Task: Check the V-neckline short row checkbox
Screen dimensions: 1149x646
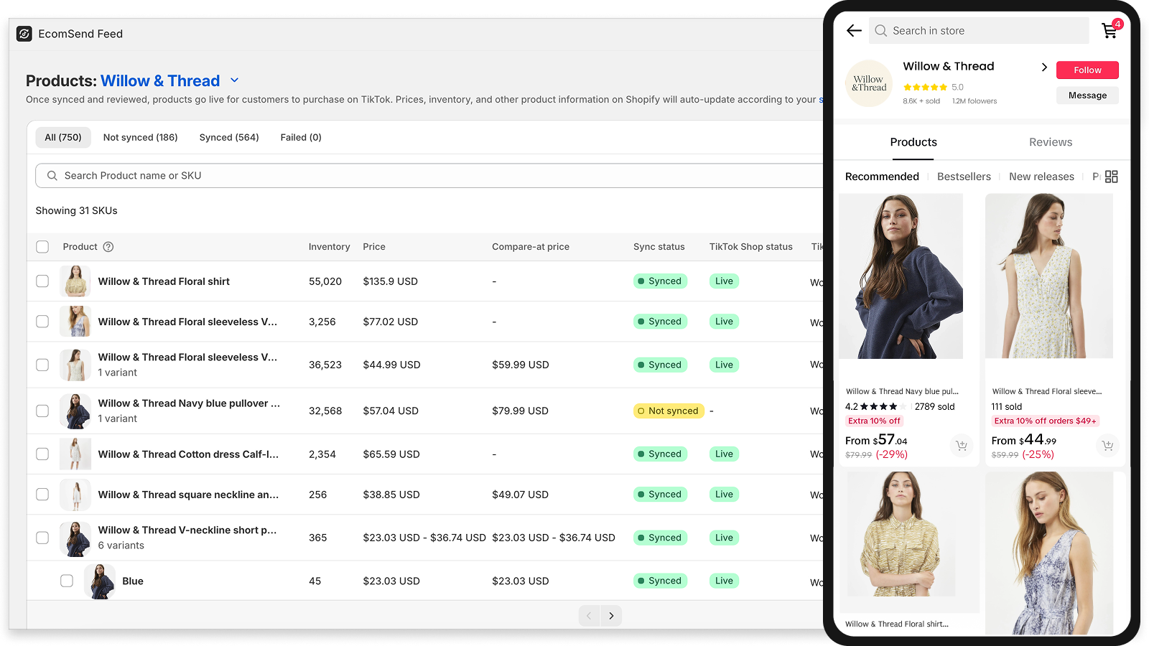Action: [42, 538]
